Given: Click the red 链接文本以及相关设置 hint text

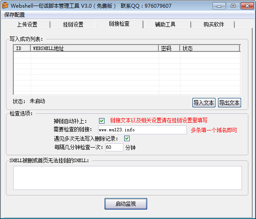Looking at the screenshot, I should pyautogui.click(x=159, y=120).
